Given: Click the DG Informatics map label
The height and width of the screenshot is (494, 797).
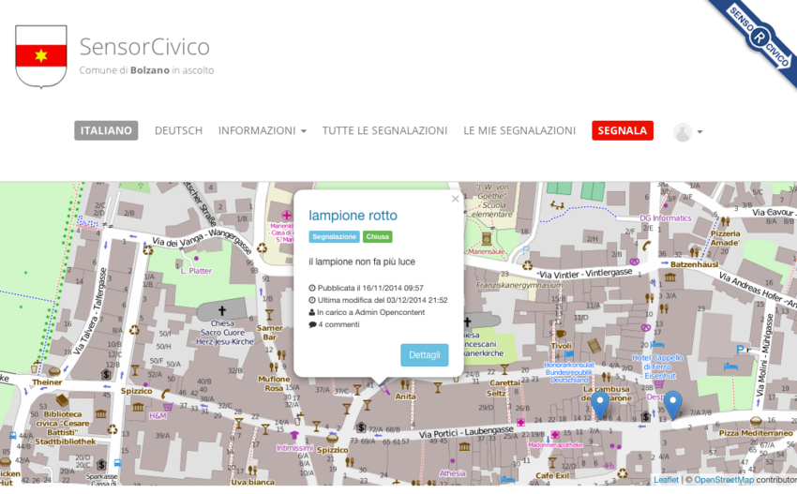Looking at the screenshot, I should point(666,218).
